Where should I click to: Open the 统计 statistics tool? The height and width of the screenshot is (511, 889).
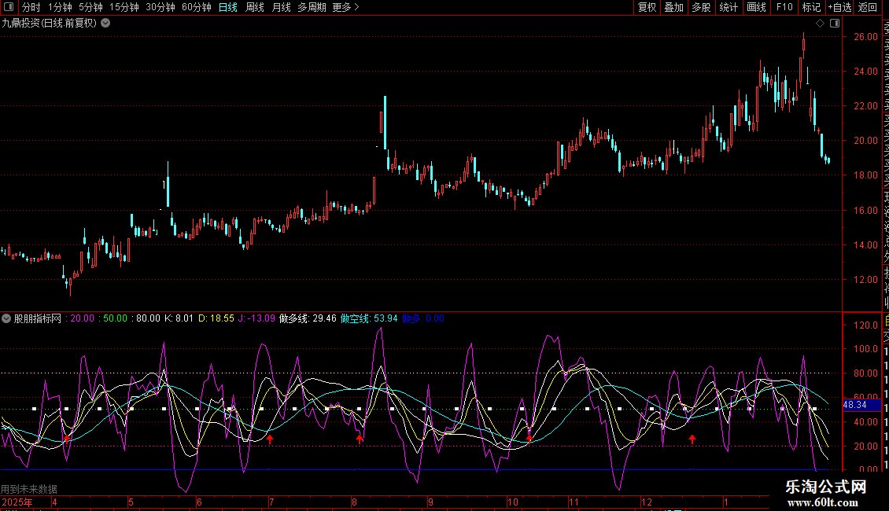[729, 7]
